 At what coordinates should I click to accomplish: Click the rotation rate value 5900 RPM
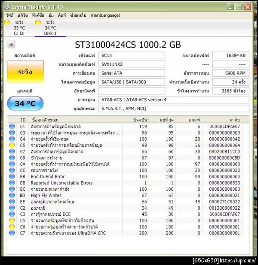[231, 73]
